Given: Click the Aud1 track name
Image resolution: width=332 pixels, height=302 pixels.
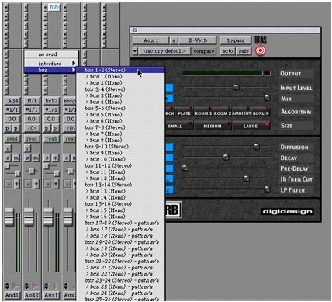Looking at the screenshot, I should [12, 295].
